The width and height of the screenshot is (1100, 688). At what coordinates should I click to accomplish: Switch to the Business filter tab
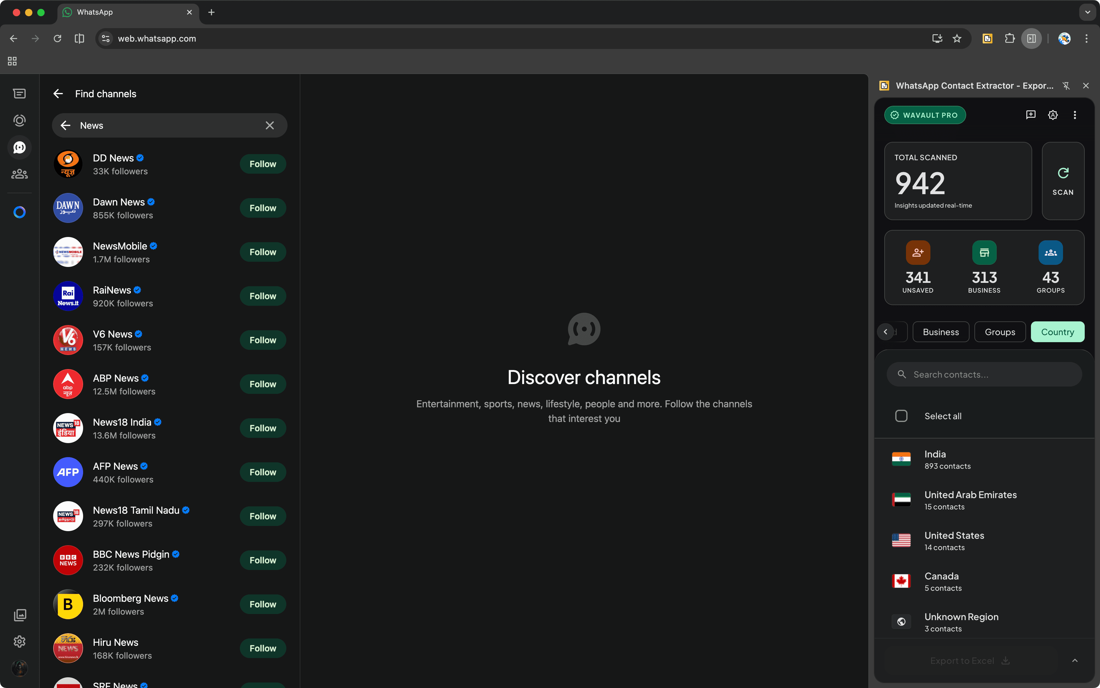click(x=941, y=332)
